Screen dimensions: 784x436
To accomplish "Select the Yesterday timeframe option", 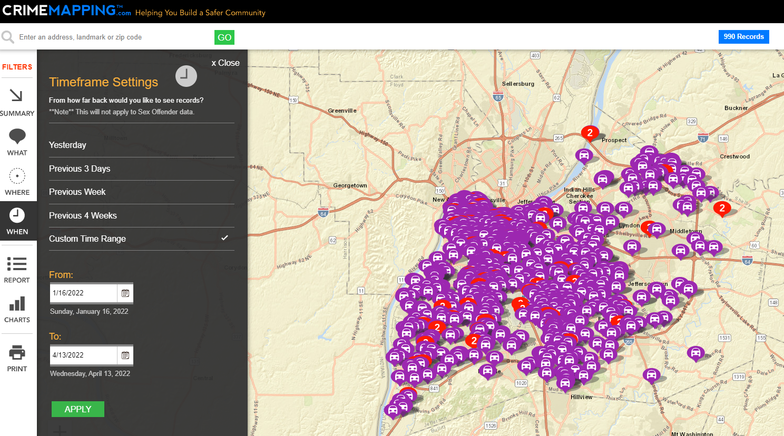I will click(x=67, y=145).
